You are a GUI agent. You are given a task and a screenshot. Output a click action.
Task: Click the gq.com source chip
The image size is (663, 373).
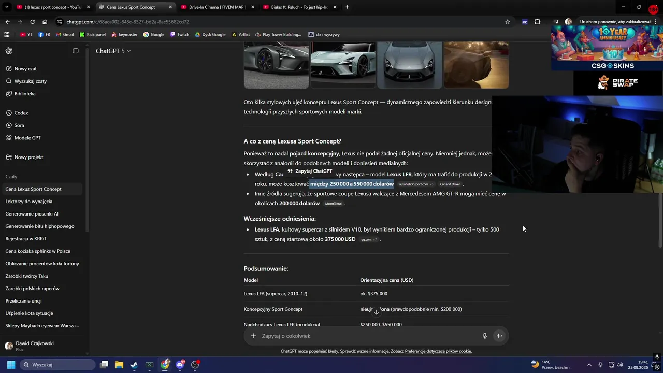(368, 239)
